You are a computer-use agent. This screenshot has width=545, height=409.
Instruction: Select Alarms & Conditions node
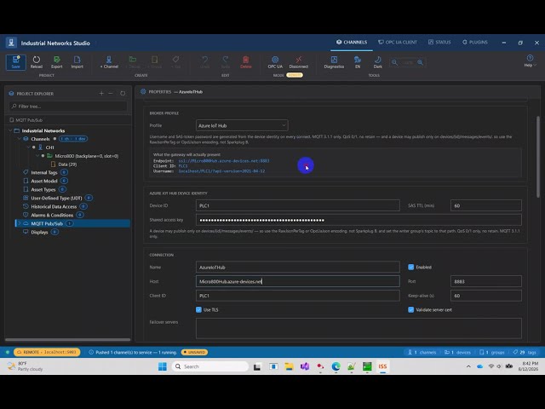[52, 215]
